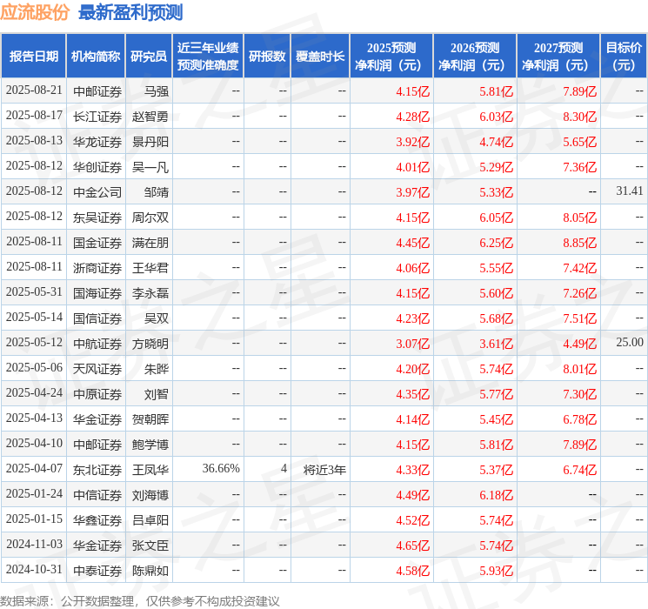
Task: Click researcher 吴一凡
Action: coord(150,167)
